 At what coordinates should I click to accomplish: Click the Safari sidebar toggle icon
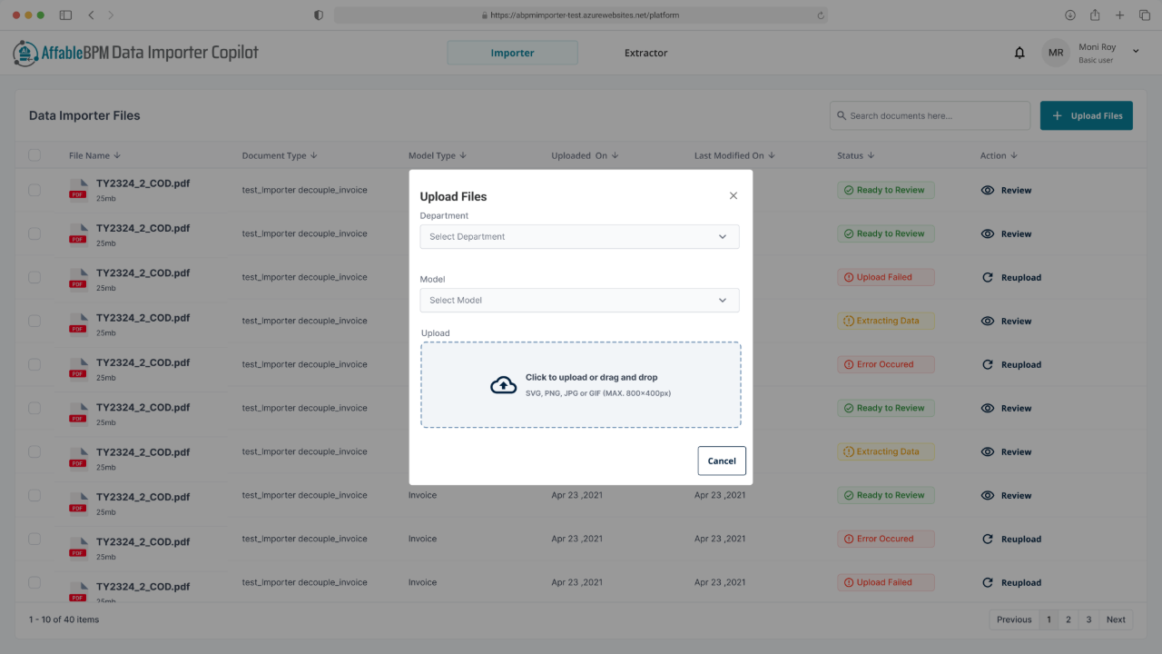[65, 15]
